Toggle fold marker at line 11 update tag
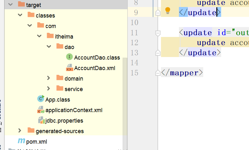249x150 pixels. pos(157,32)
